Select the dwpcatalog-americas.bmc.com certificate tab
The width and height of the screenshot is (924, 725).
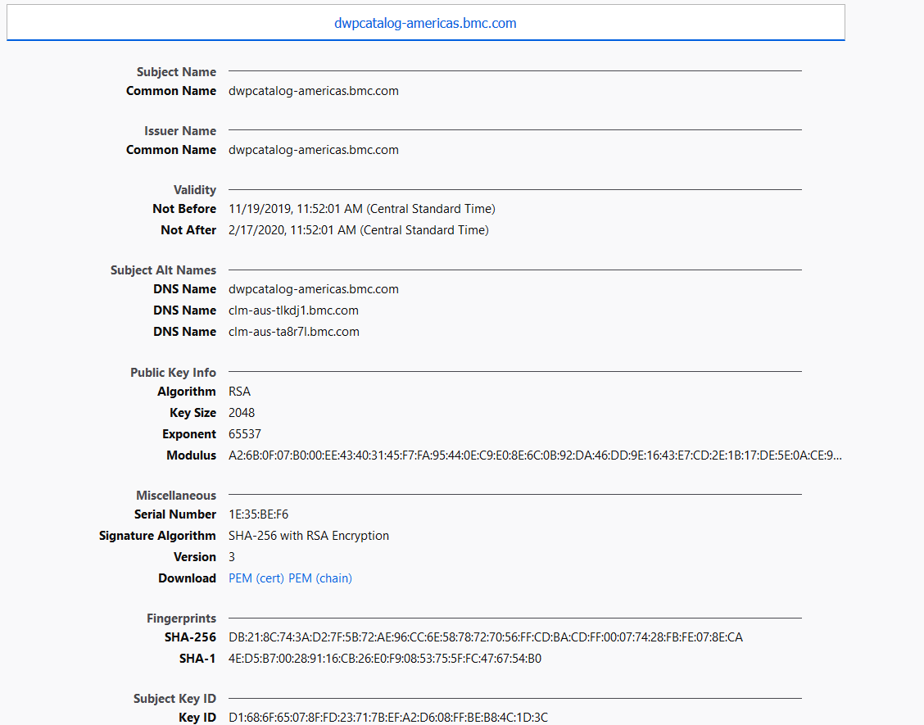[425, 23]
